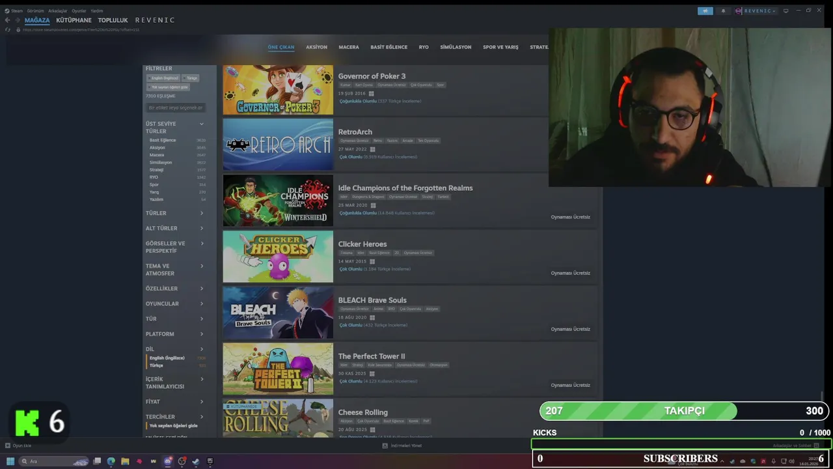The image size is (833, 469).
Task: Open Epic Games Launcher from taskbar
Action: pyautogui.click(x=210, y=461)
